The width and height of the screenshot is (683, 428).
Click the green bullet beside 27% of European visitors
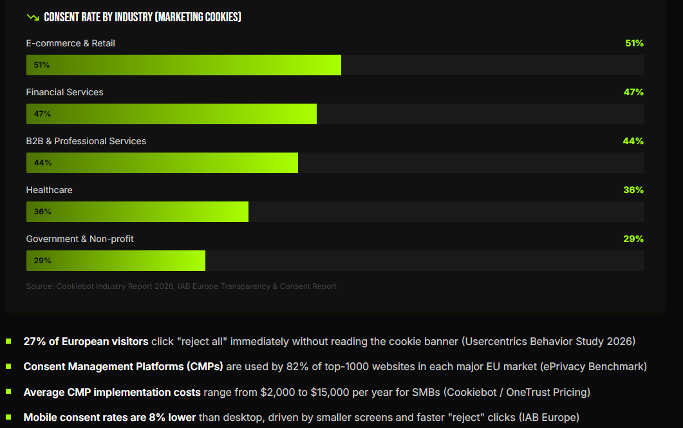pos(8,341)
